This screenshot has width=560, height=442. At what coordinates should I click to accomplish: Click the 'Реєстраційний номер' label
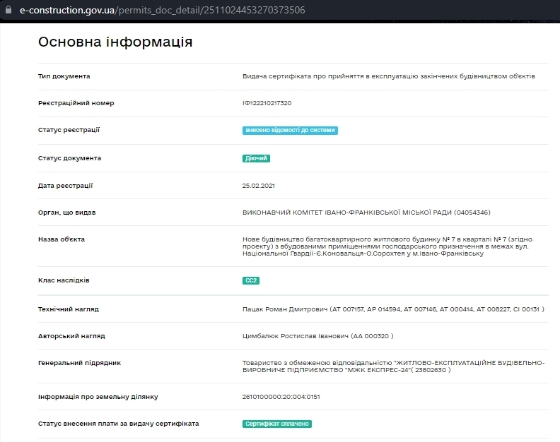[76, 103]
